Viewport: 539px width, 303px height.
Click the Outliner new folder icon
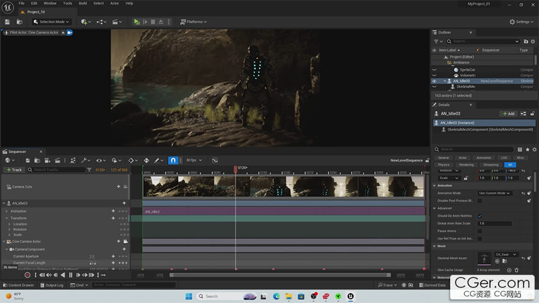click(x=526, y=42)
